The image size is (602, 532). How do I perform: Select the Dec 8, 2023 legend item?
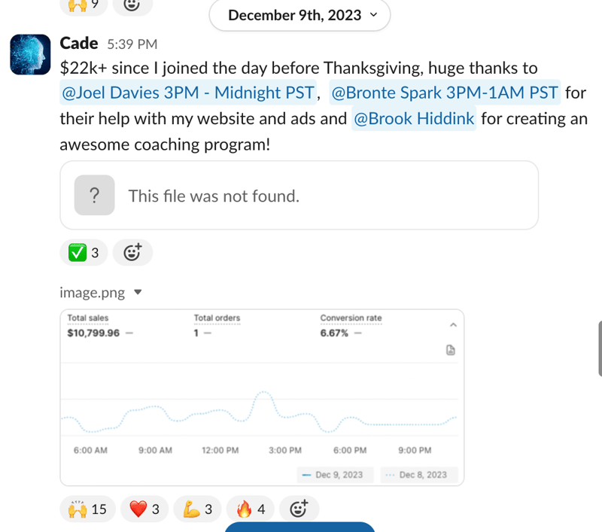coord(419,475)
